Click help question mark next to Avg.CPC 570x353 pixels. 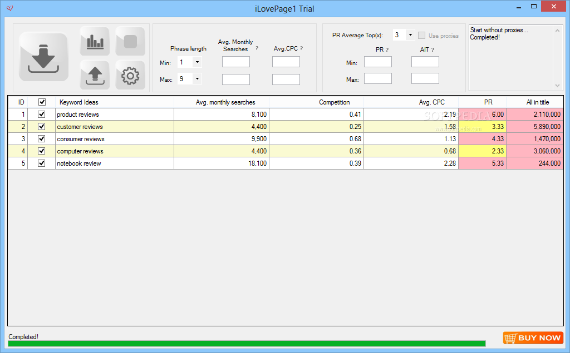point(301,48)
